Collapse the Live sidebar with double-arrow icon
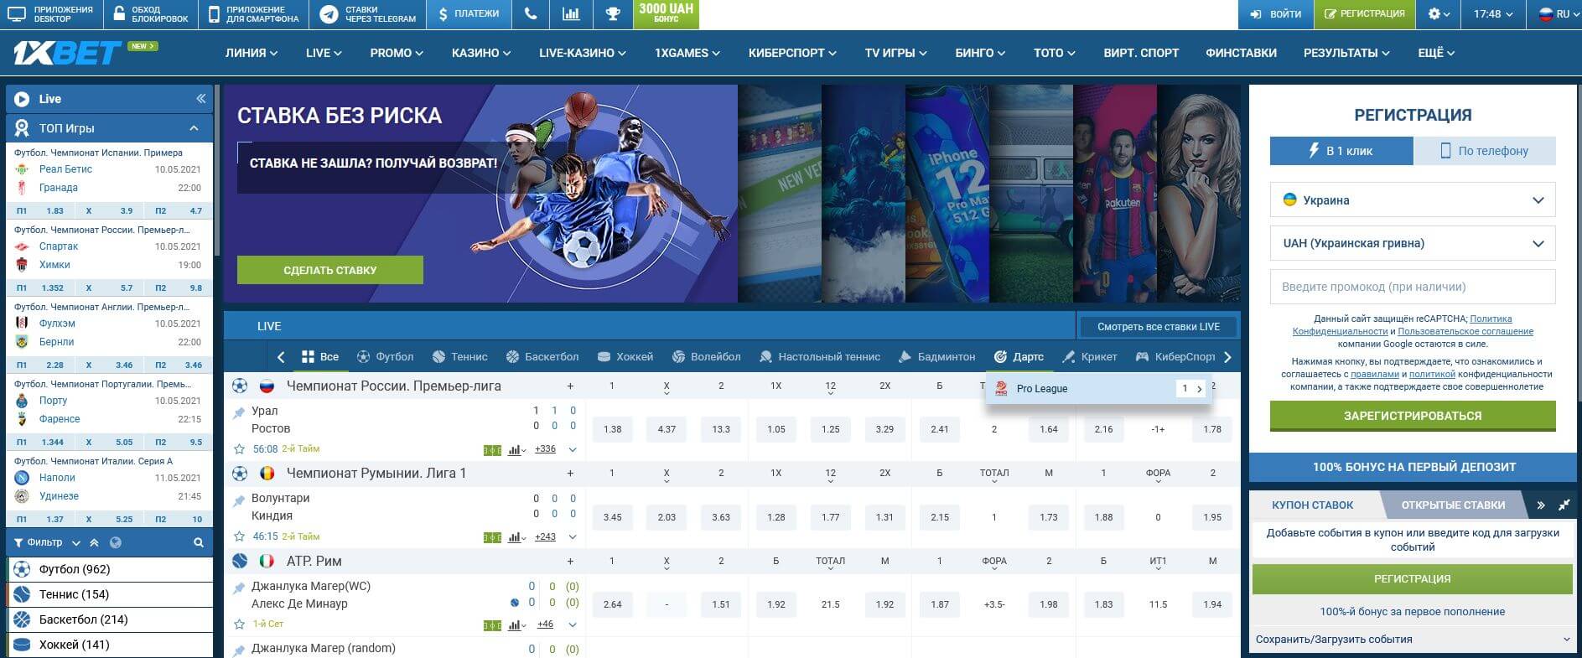The image size is (1582, 658). [200, 99]
